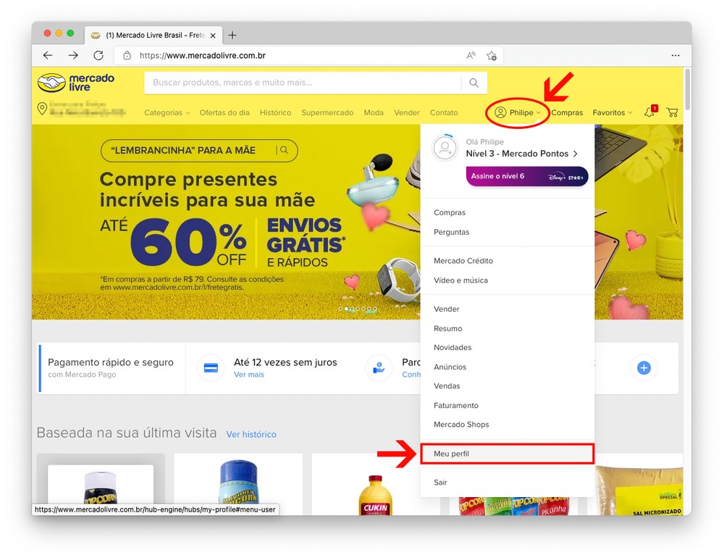
Task: Go to Supermercado section
Action: coord(327,113)
